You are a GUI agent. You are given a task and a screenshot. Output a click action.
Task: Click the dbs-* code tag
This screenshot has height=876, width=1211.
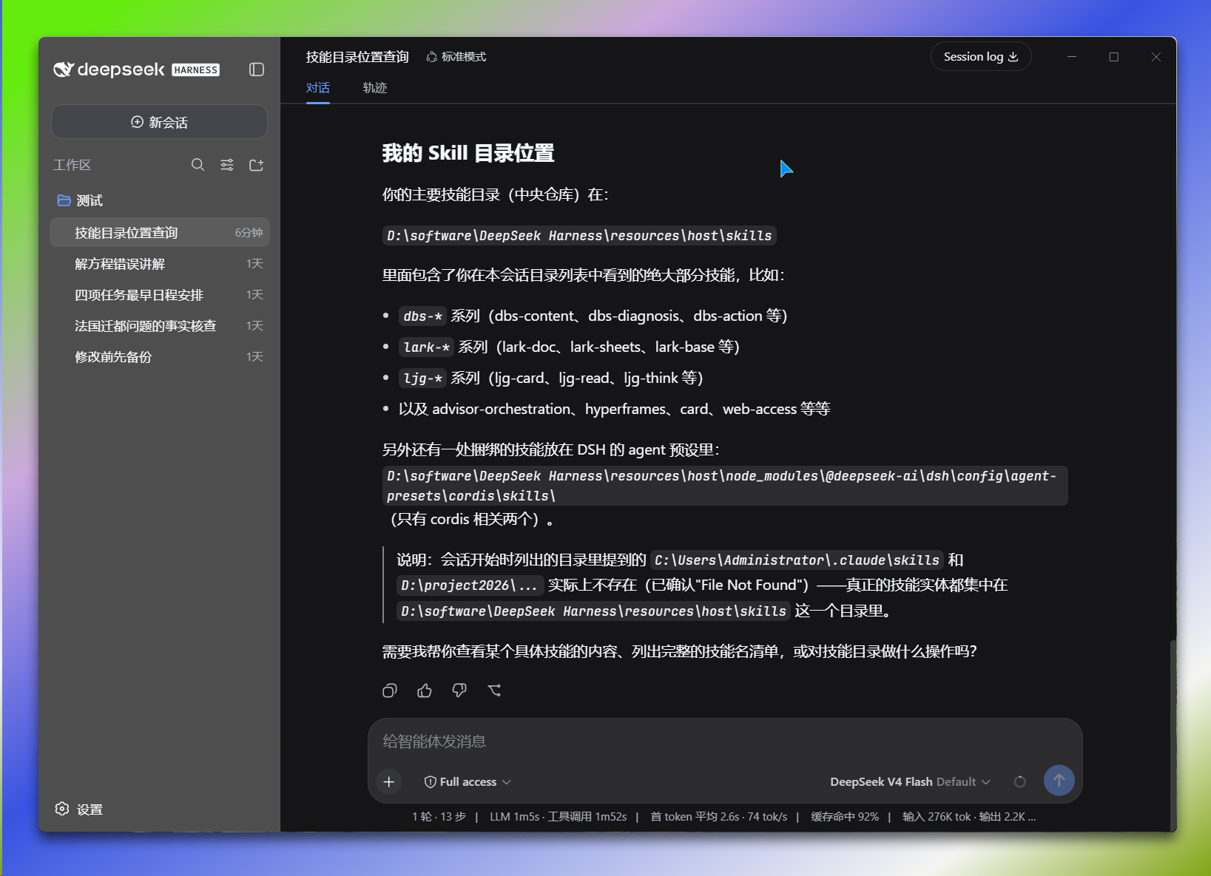tap(422, 316)
